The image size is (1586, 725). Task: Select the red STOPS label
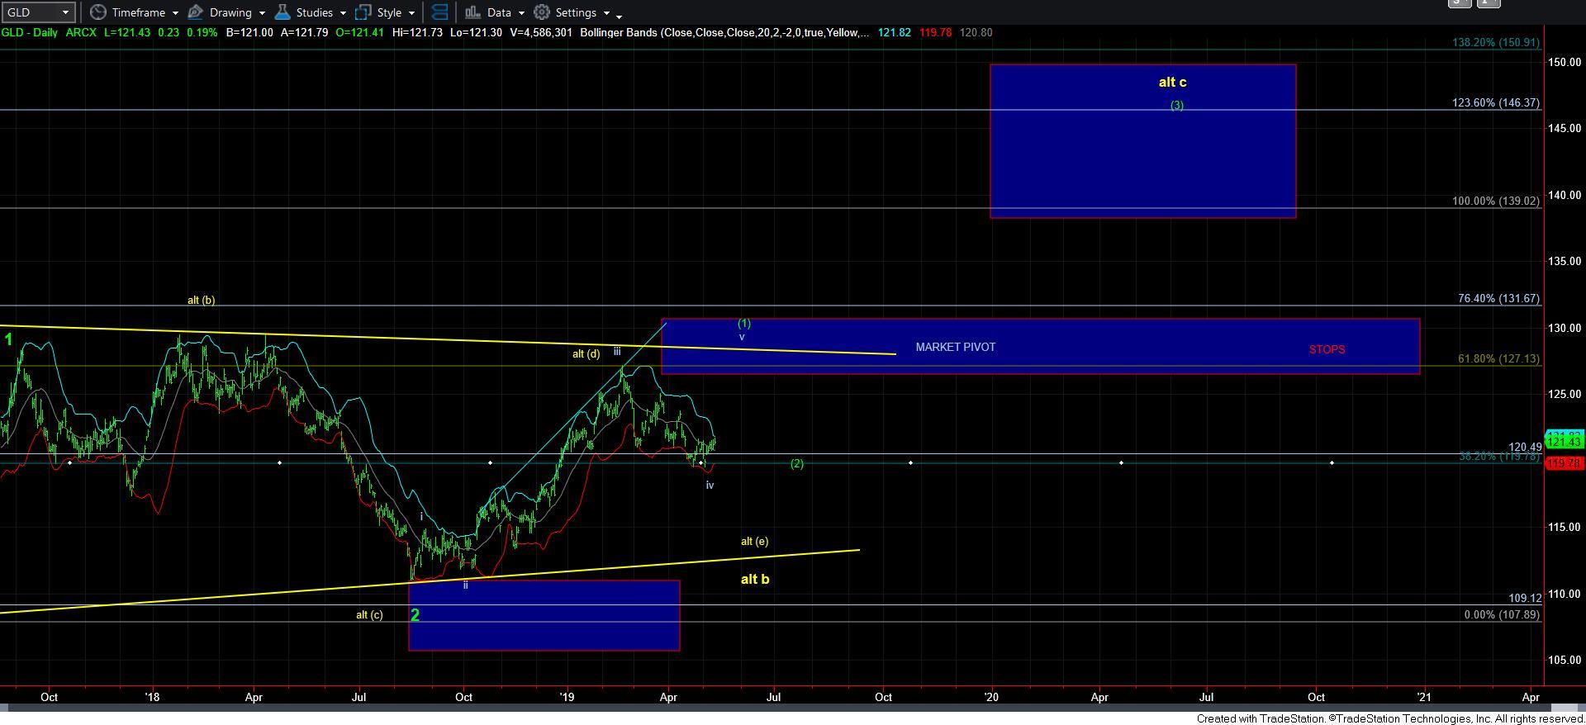coord(1327,349)
